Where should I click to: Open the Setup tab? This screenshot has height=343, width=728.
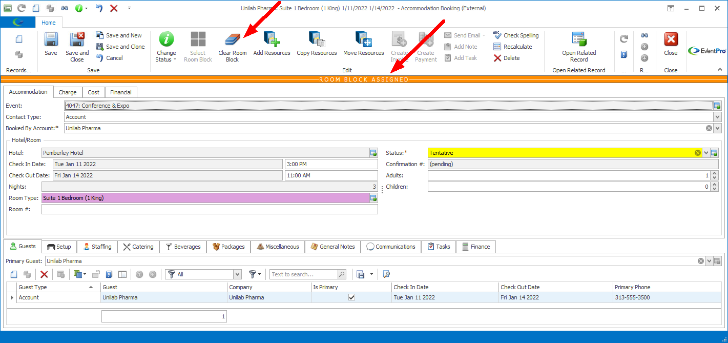[x=59, y=247]
